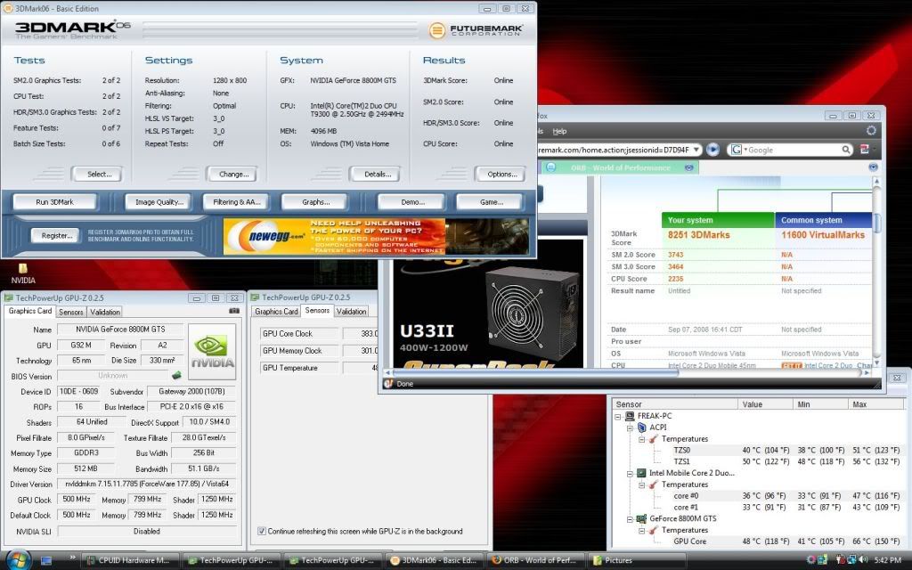The height and width of the screenshot is (570, 912).
Task: Click the Options... button under Results
Action: coord(502,174)
